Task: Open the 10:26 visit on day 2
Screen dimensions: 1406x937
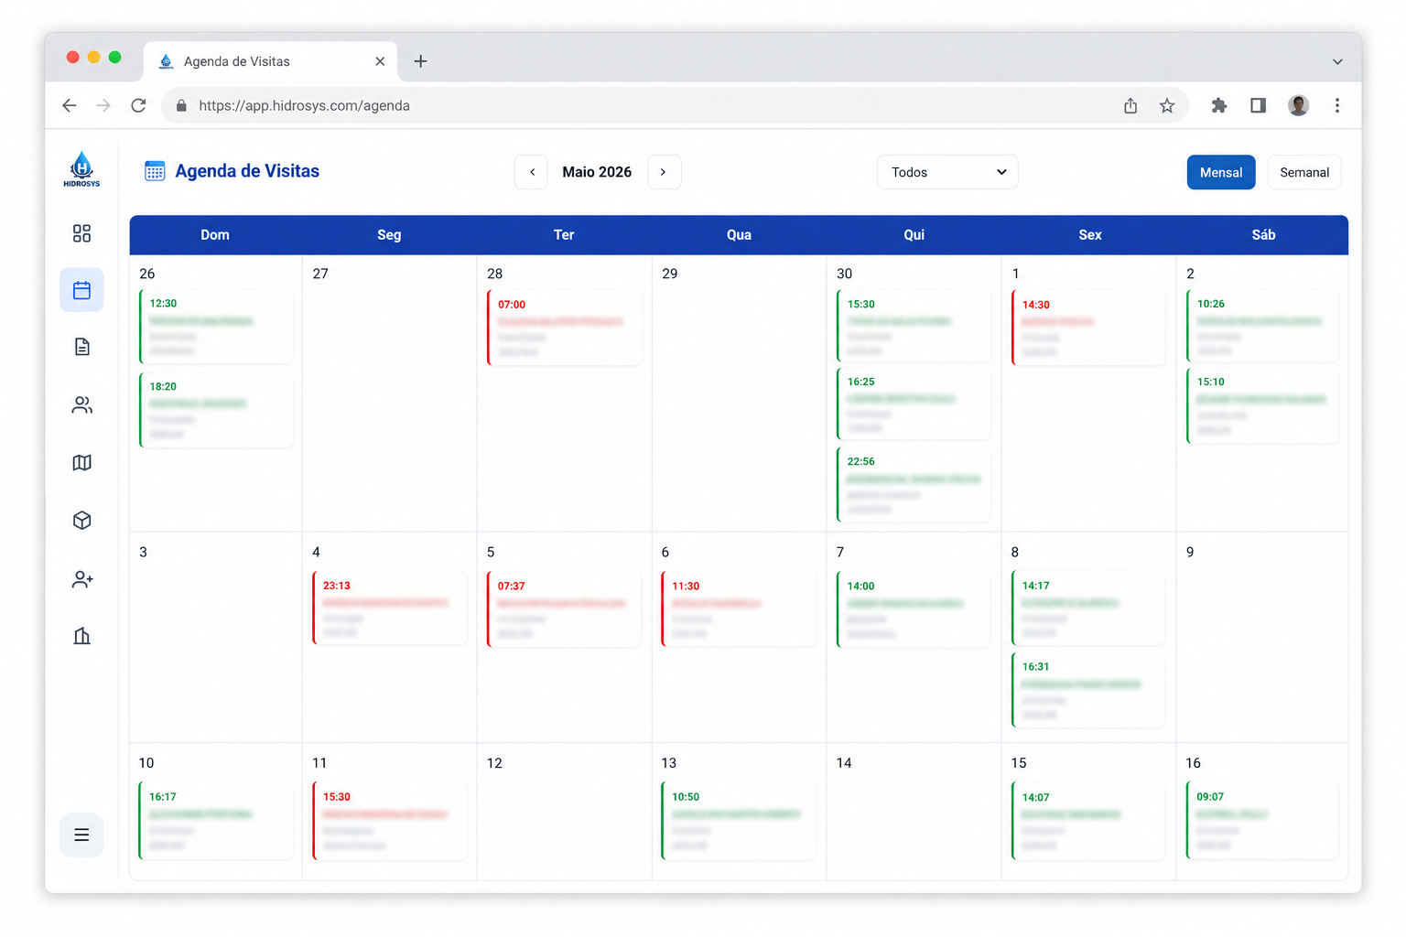Action: pyautogui.click(x=1263, y=326)
